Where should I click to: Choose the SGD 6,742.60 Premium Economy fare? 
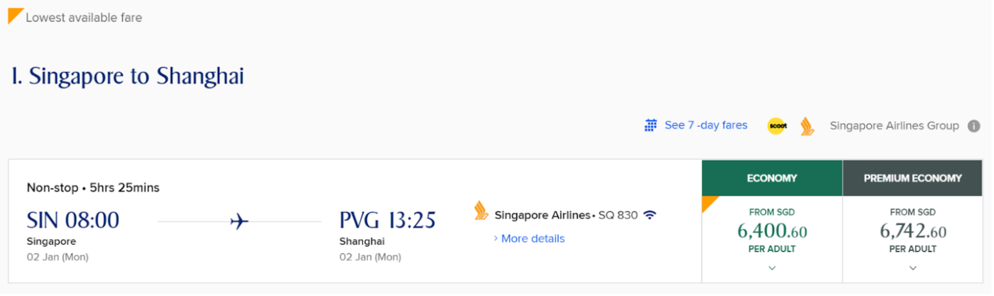[x=913, y=230]
